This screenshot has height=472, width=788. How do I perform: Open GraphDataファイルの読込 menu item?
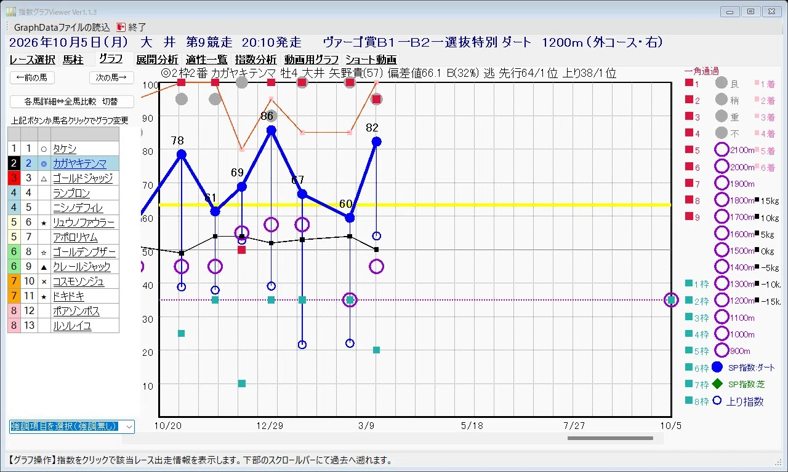pyautogui.click(x=62, y=27)
